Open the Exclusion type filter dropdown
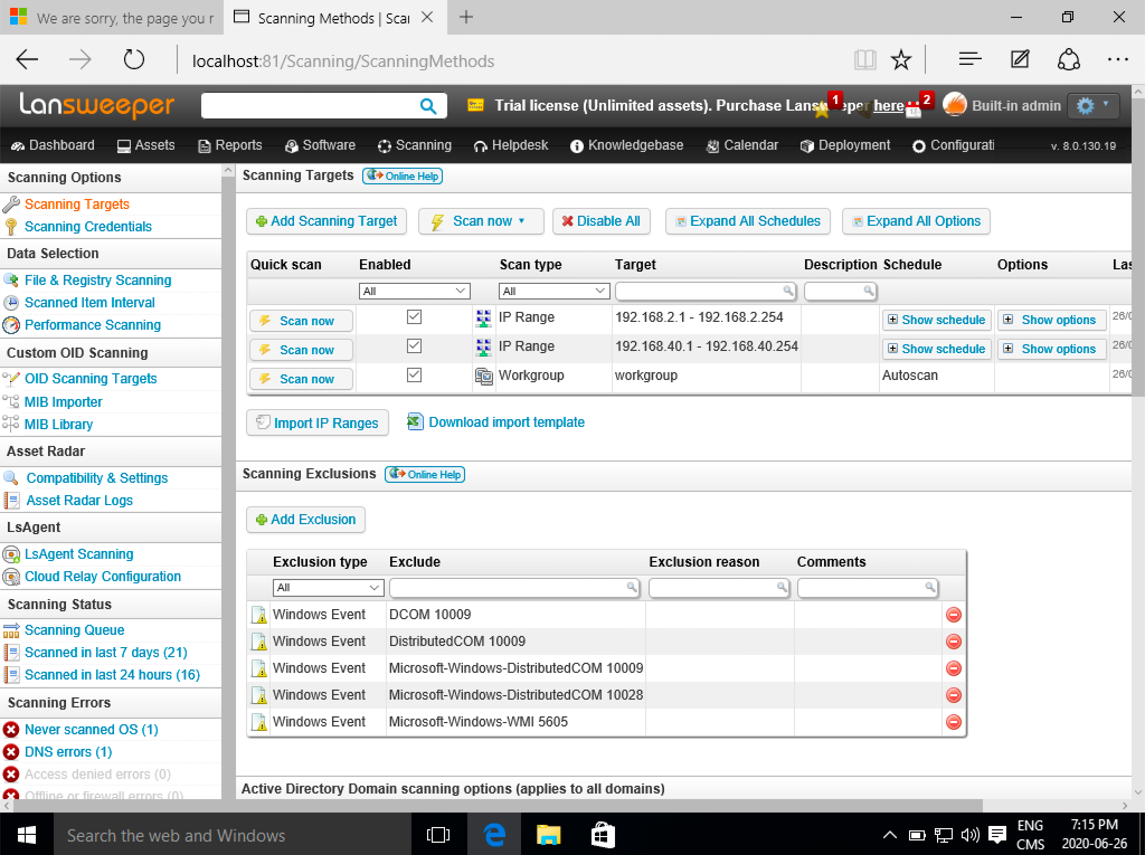The height and width of the screenshot is (855, 1145). click(328, 587)
